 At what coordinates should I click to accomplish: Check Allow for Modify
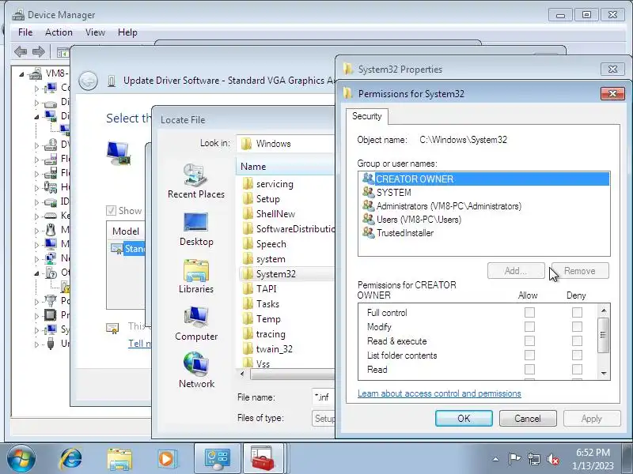click(529, 326)
